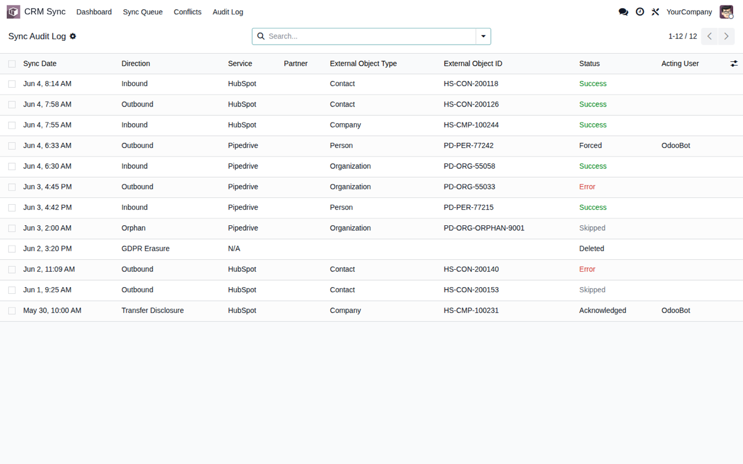Click the GDPR Erasure direction cell
Screen dimensions: 743x464
(x=146, y=249)
